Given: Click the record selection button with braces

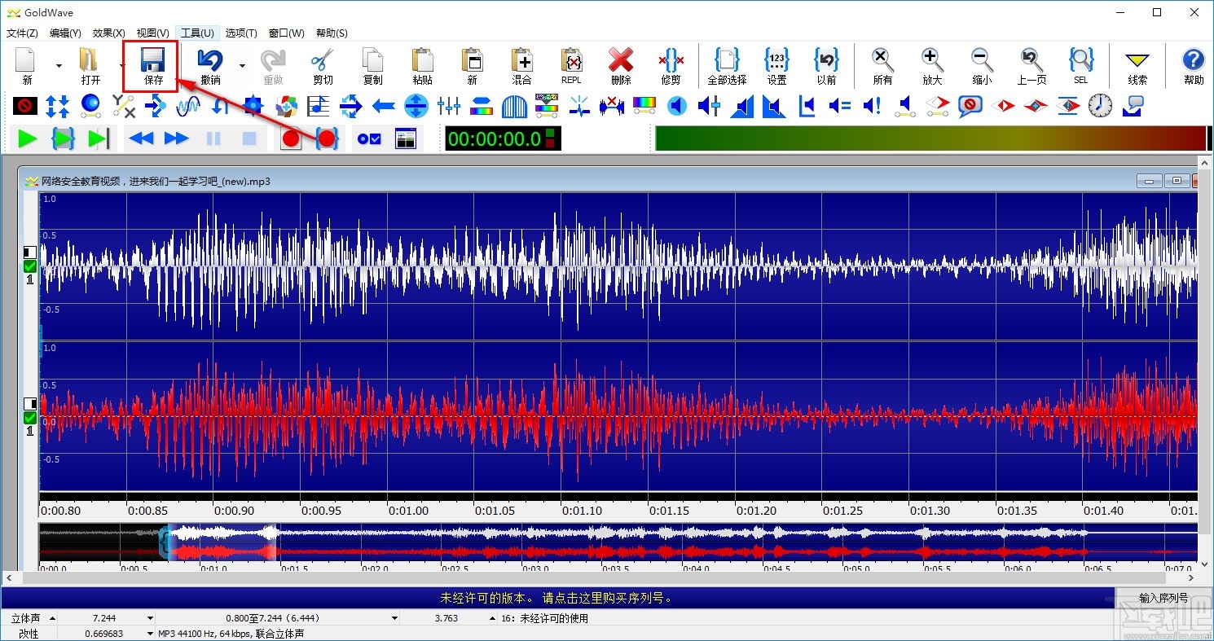Looking at the screenshot, I should pyautogui.click(x=327, y=139).
